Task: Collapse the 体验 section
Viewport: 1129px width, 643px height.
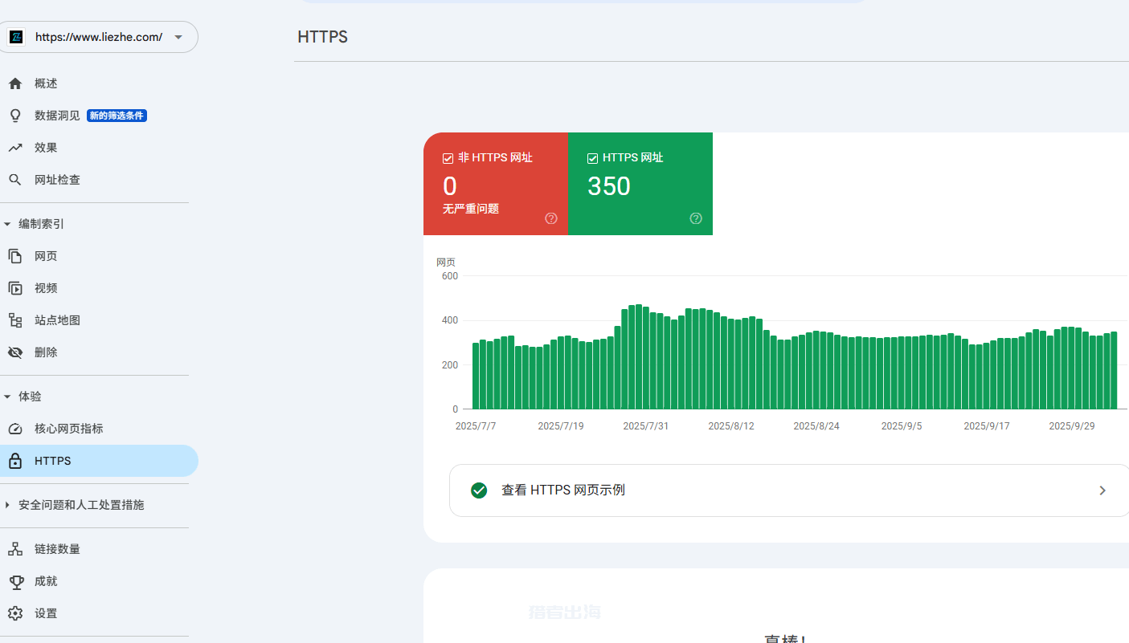Action: (x=7, y=397)
